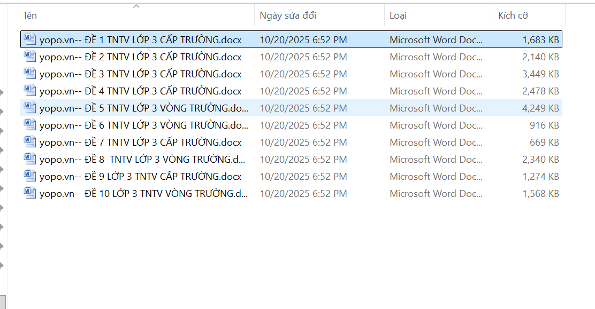
Task: Select the ĐỀ 8 TNTV LỚP 3 VÒNG TRƯỜNG filename
Action: click(143, 160)
